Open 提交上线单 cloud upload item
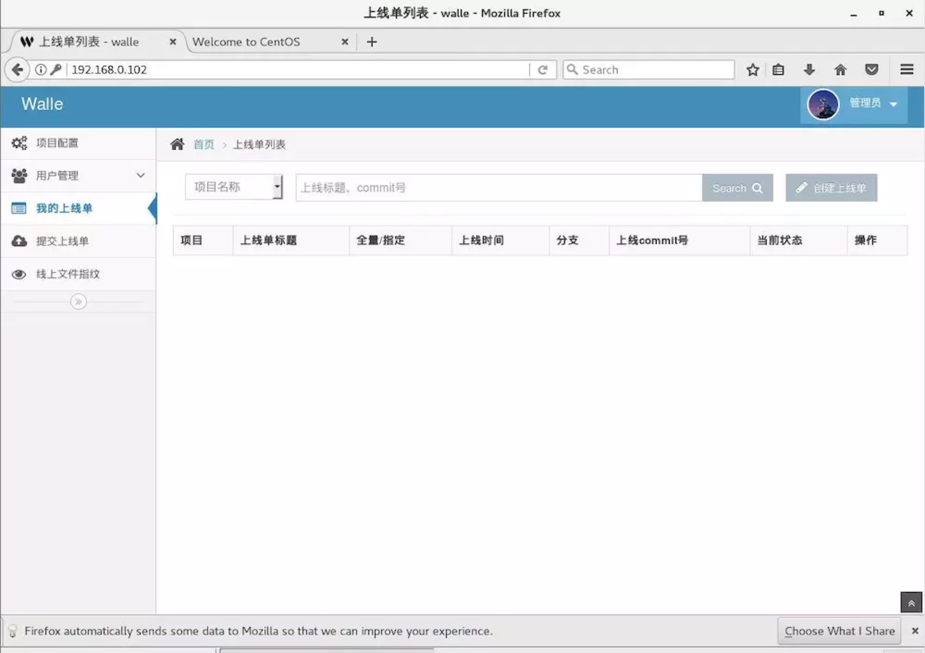This screenshot has height=653, width=925. point(62,241)
